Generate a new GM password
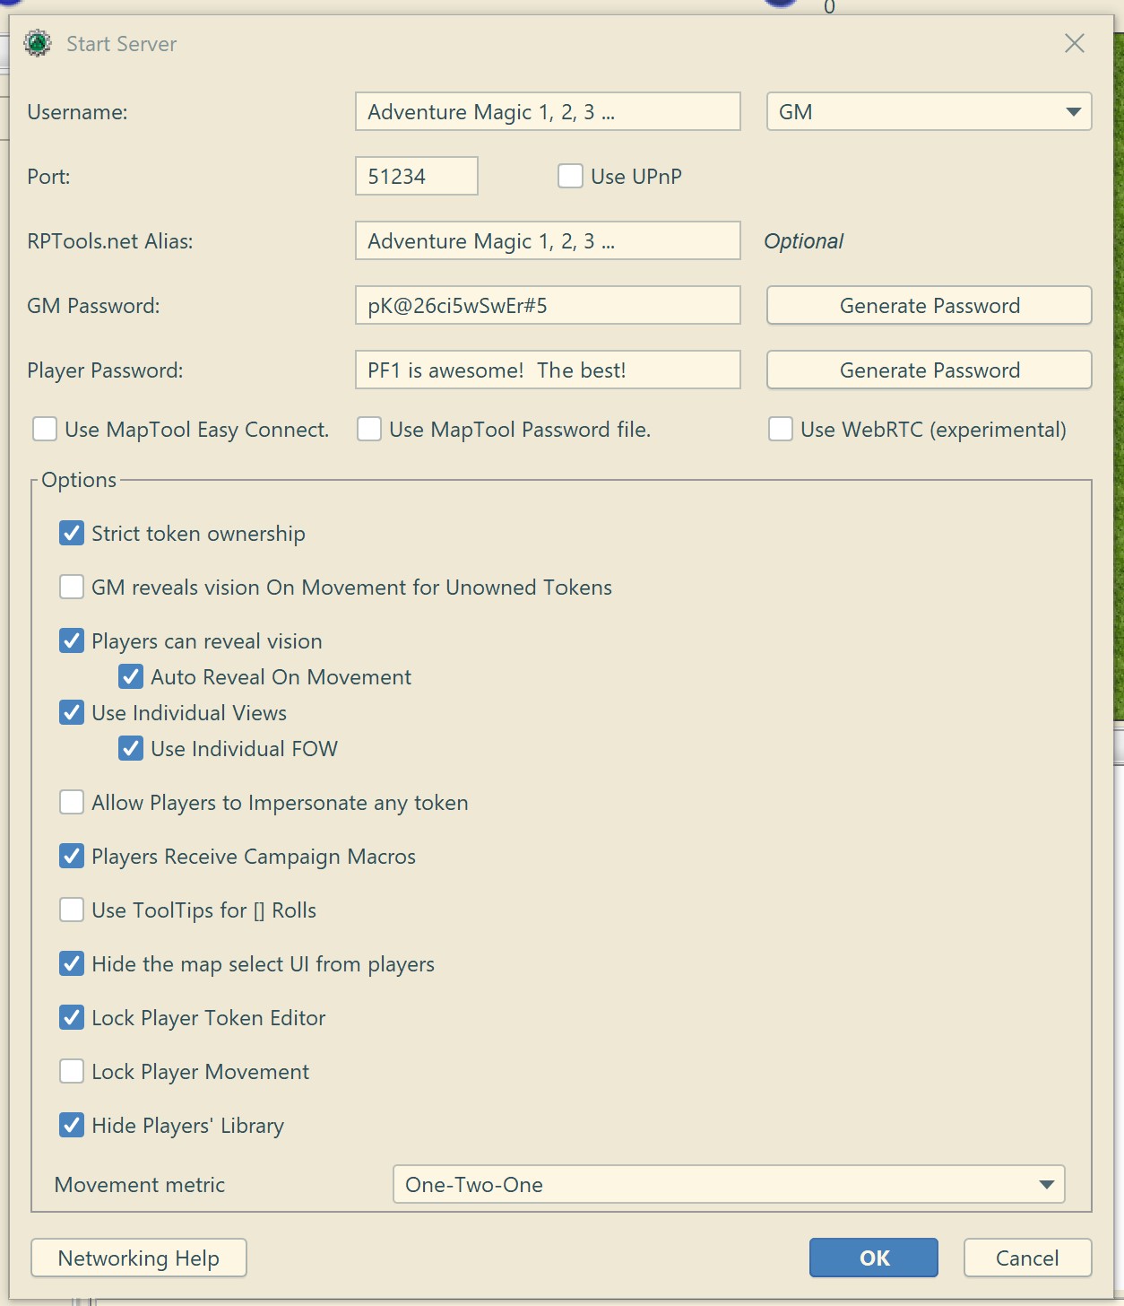 [929, 305]
